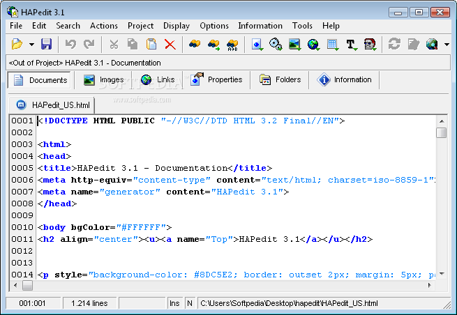Viewport: 457px width, 315px height.
Task: Click the horizontal scrollbar left arrow
Action: click(15, 285)
